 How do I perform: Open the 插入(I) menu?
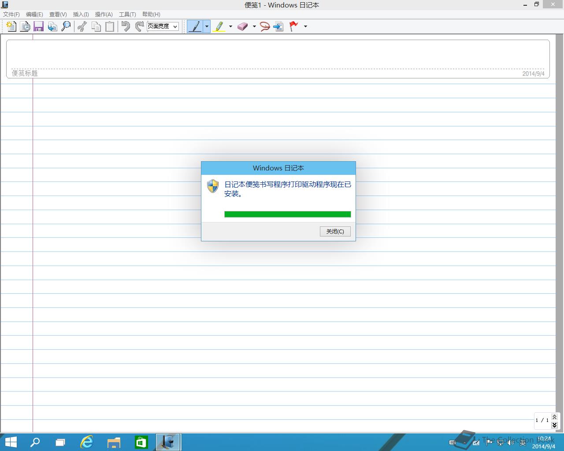tap(81, 15)
